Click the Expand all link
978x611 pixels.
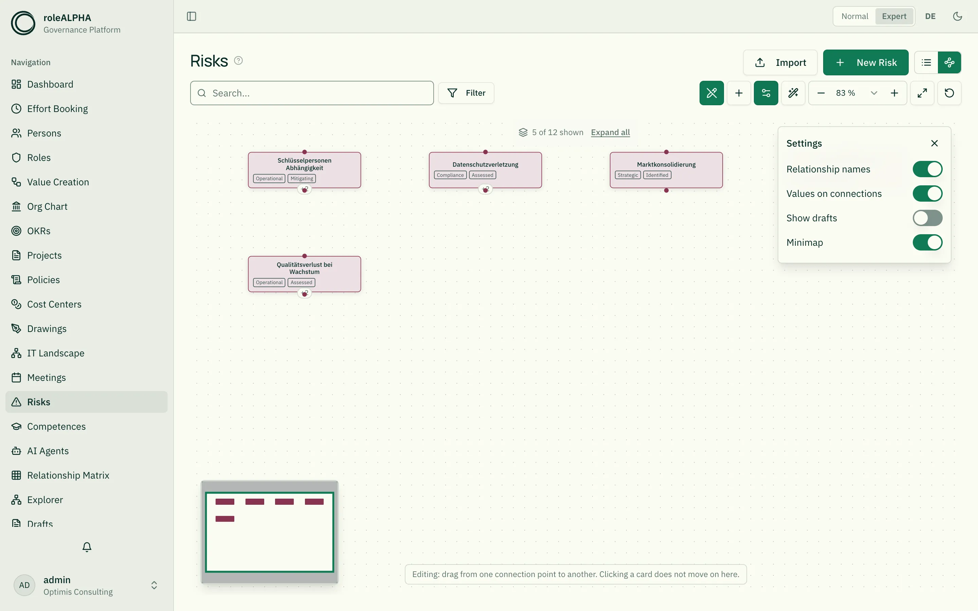point(610,132)
